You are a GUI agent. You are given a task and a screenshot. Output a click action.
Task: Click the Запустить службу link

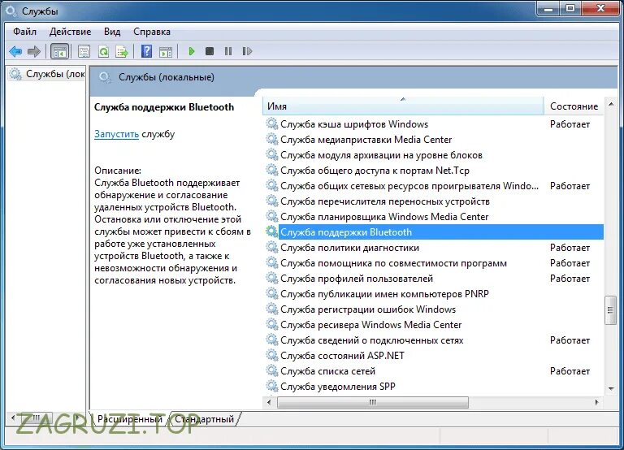tap(117, 134)
